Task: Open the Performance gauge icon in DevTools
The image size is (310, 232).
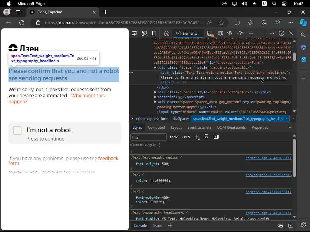Action: 240,33
